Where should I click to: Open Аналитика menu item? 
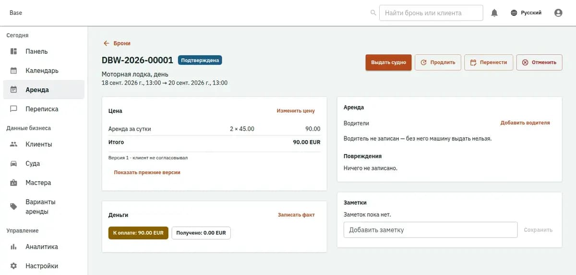44,247
